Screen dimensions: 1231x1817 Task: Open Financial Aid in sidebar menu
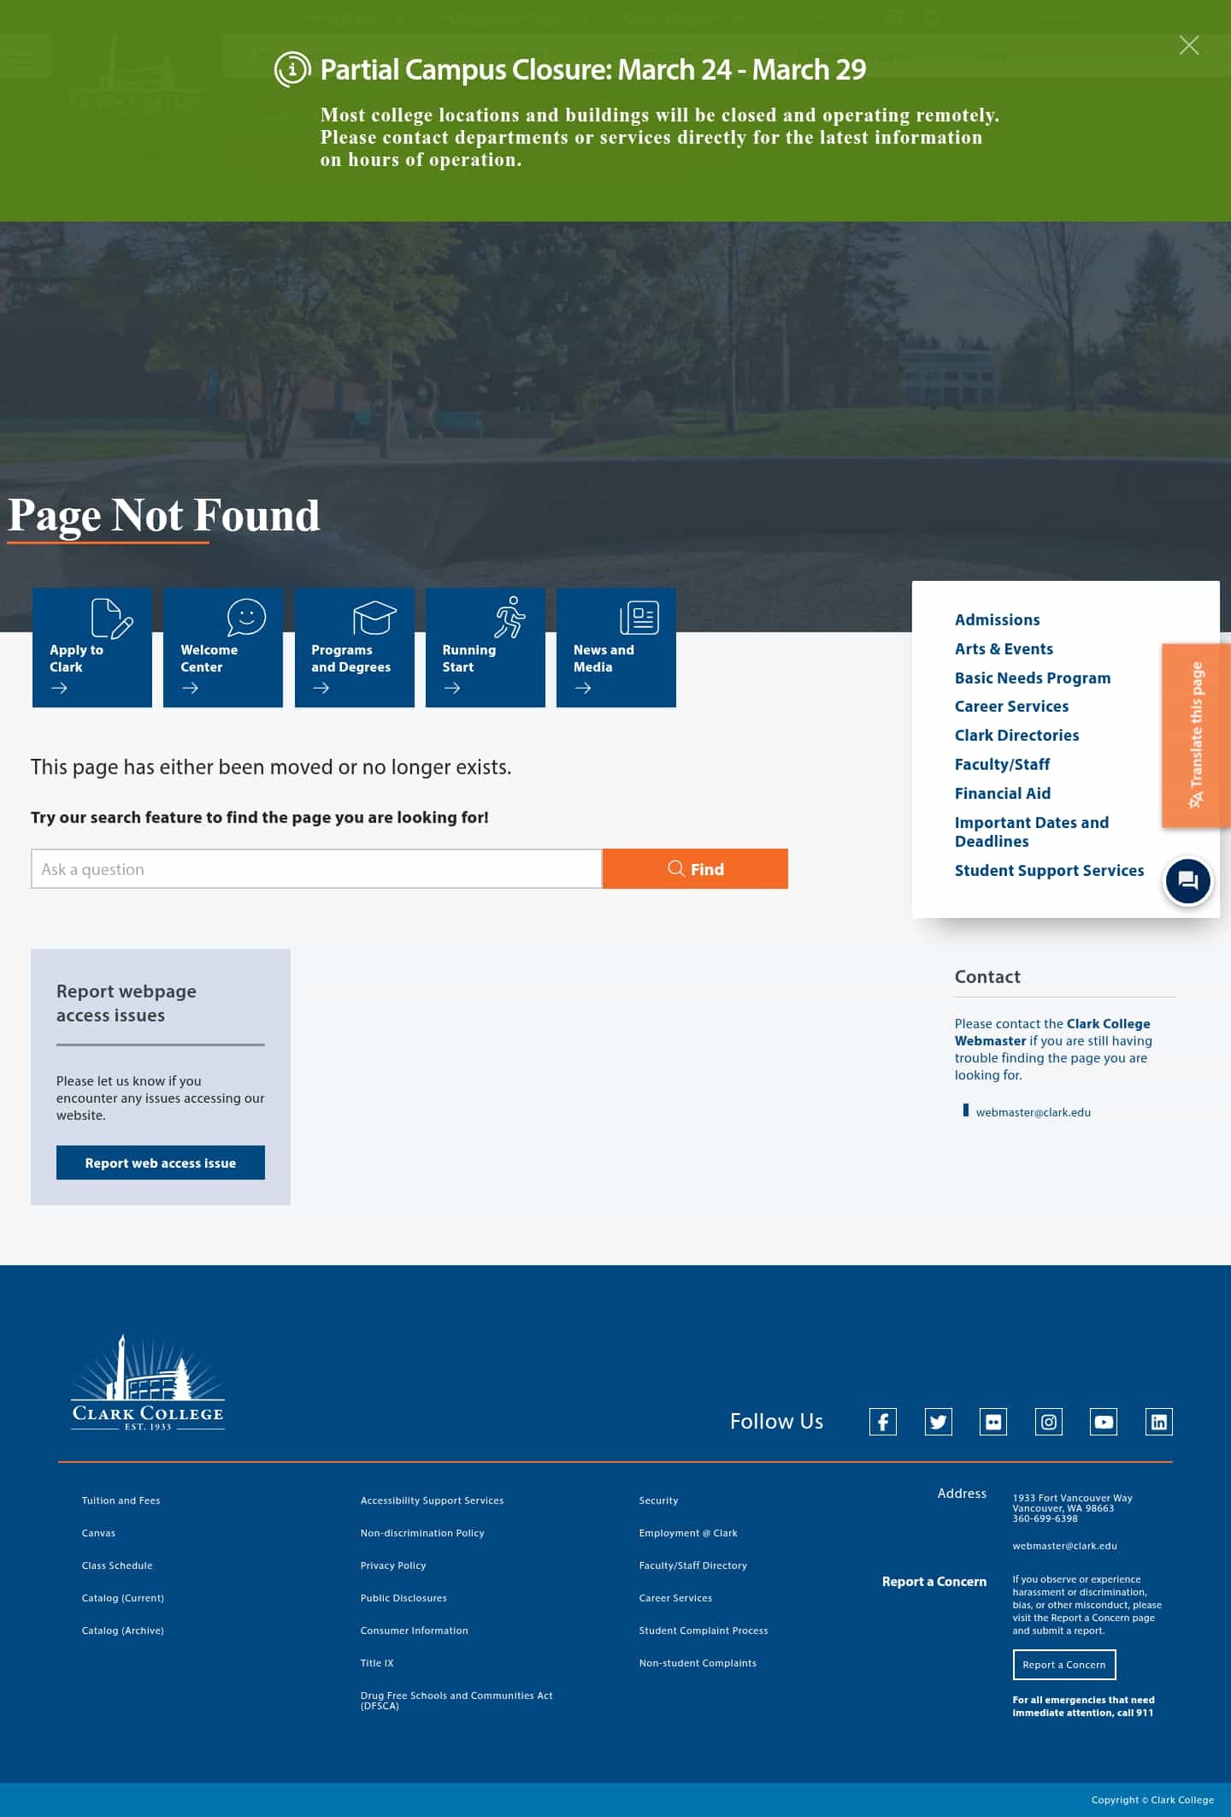pos(1003,793)
